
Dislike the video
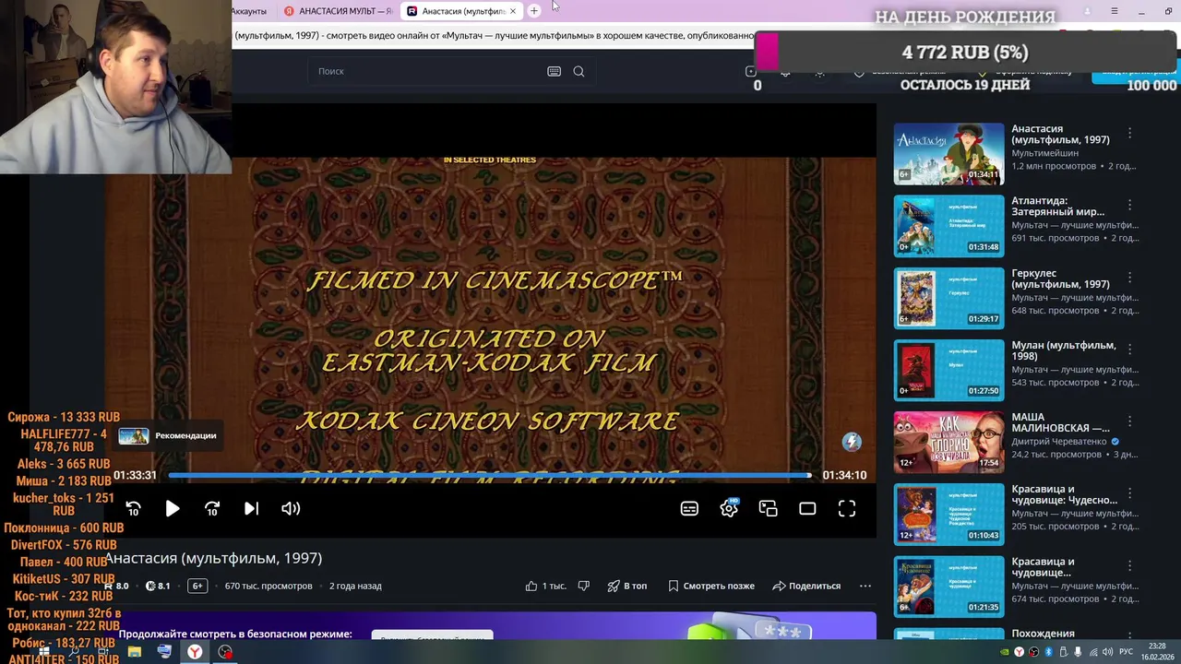(583, 586)
